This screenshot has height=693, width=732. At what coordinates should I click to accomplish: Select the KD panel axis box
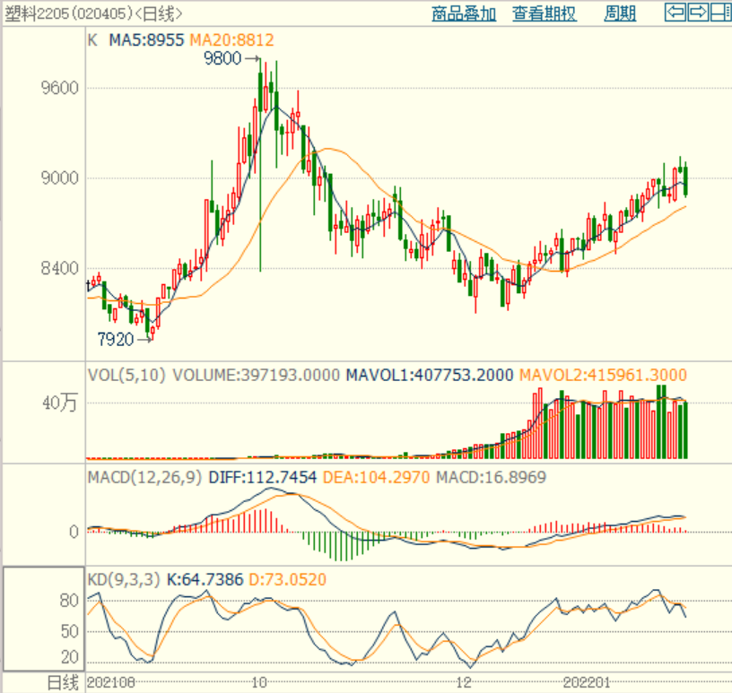point(44,619)
